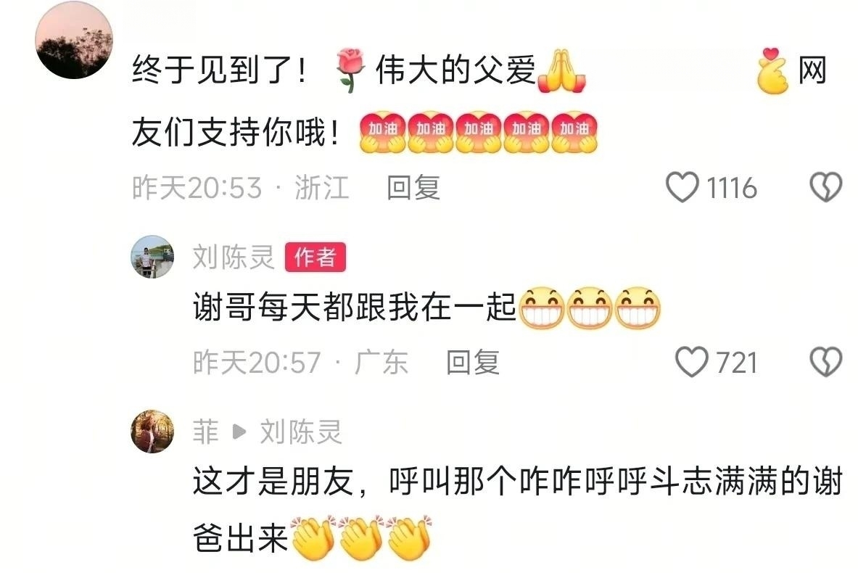
Task: Like 刘陈灵's reply with 721 likes
Action: [x=692, y=362]
